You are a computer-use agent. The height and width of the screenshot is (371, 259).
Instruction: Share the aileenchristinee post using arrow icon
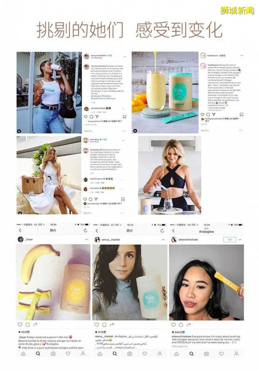pos(189,325)
